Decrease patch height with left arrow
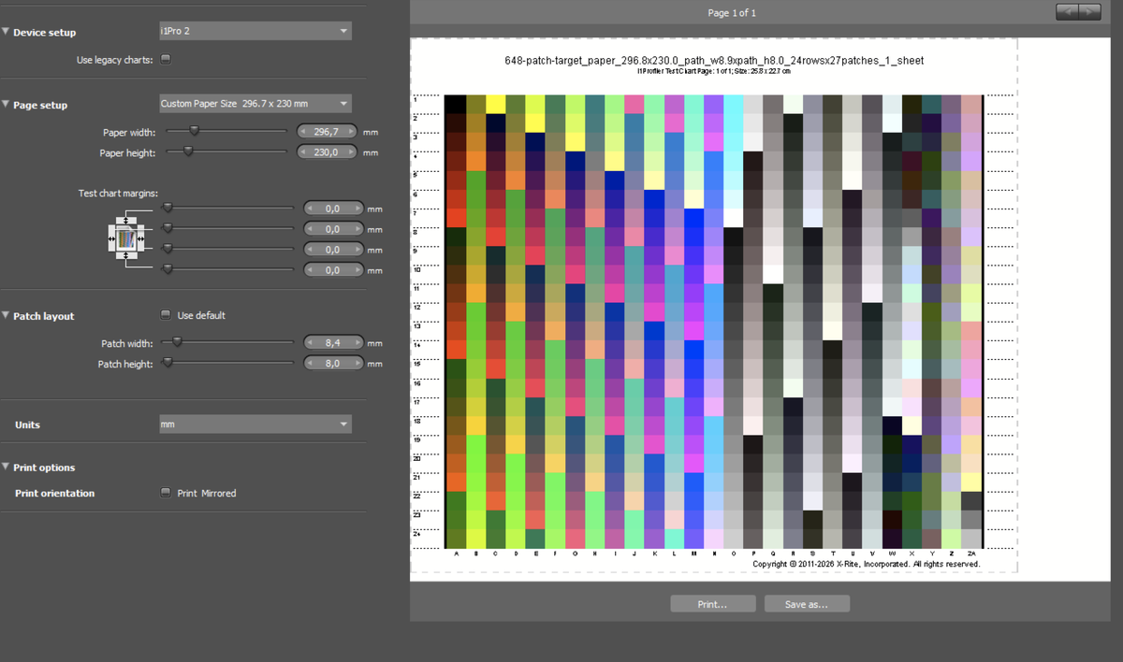The width and height of the screenshot is (1123, 662). point(311,364)
